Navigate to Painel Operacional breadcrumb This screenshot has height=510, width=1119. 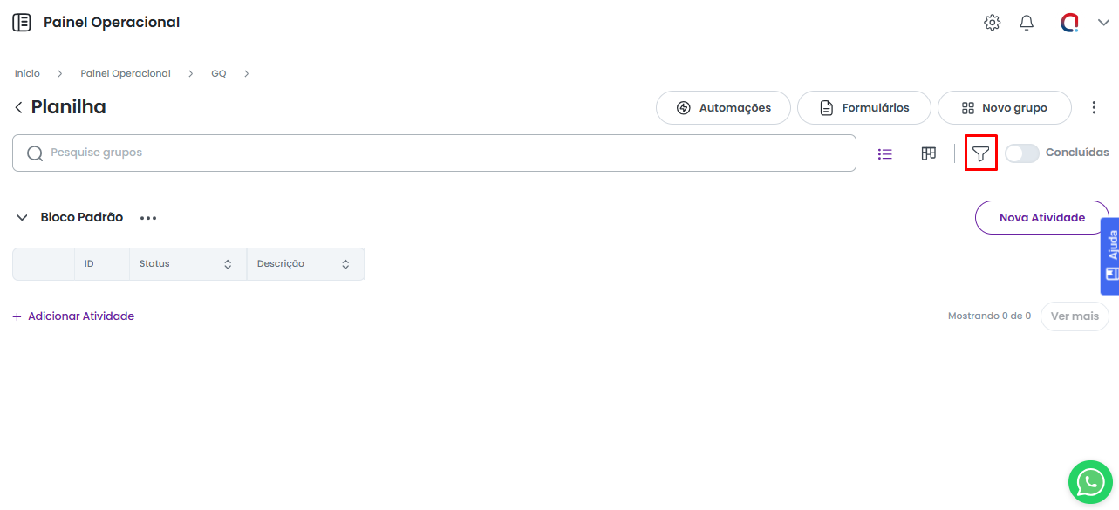126,74
